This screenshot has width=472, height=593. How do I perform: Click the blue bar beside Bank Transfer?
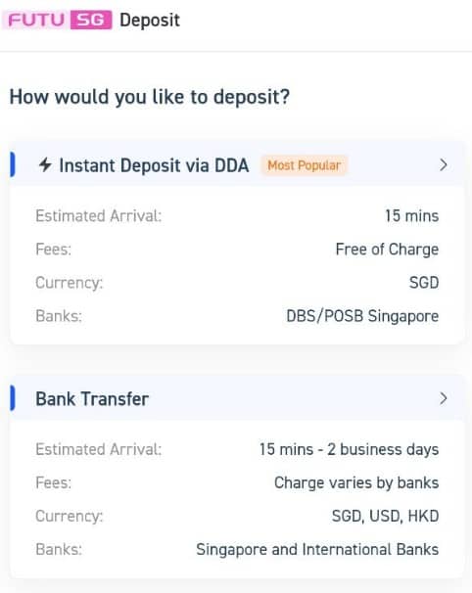click(13, 398)
